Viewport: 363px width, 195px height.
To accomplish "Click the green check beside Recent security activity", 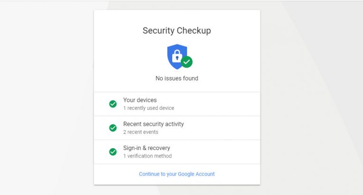I will click(x=113, y=128).
